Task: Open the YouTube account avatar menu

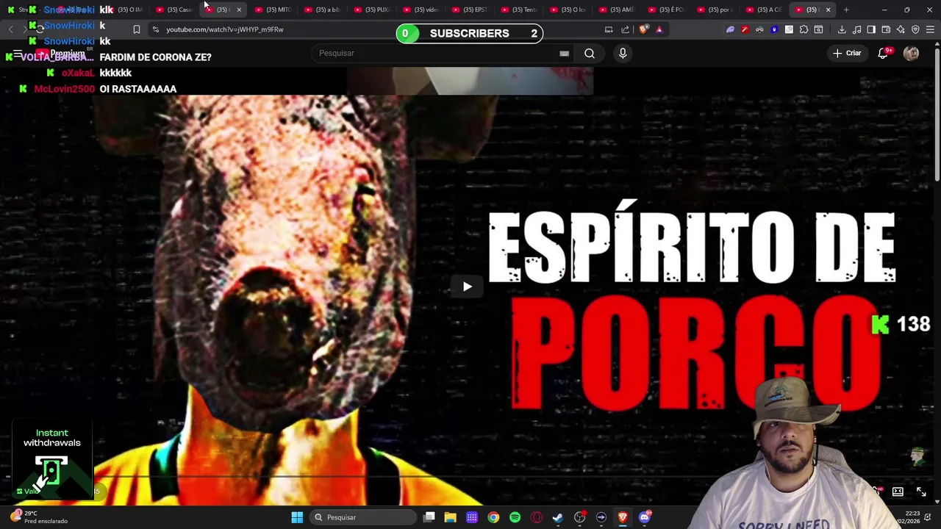Action: (911, 53)
